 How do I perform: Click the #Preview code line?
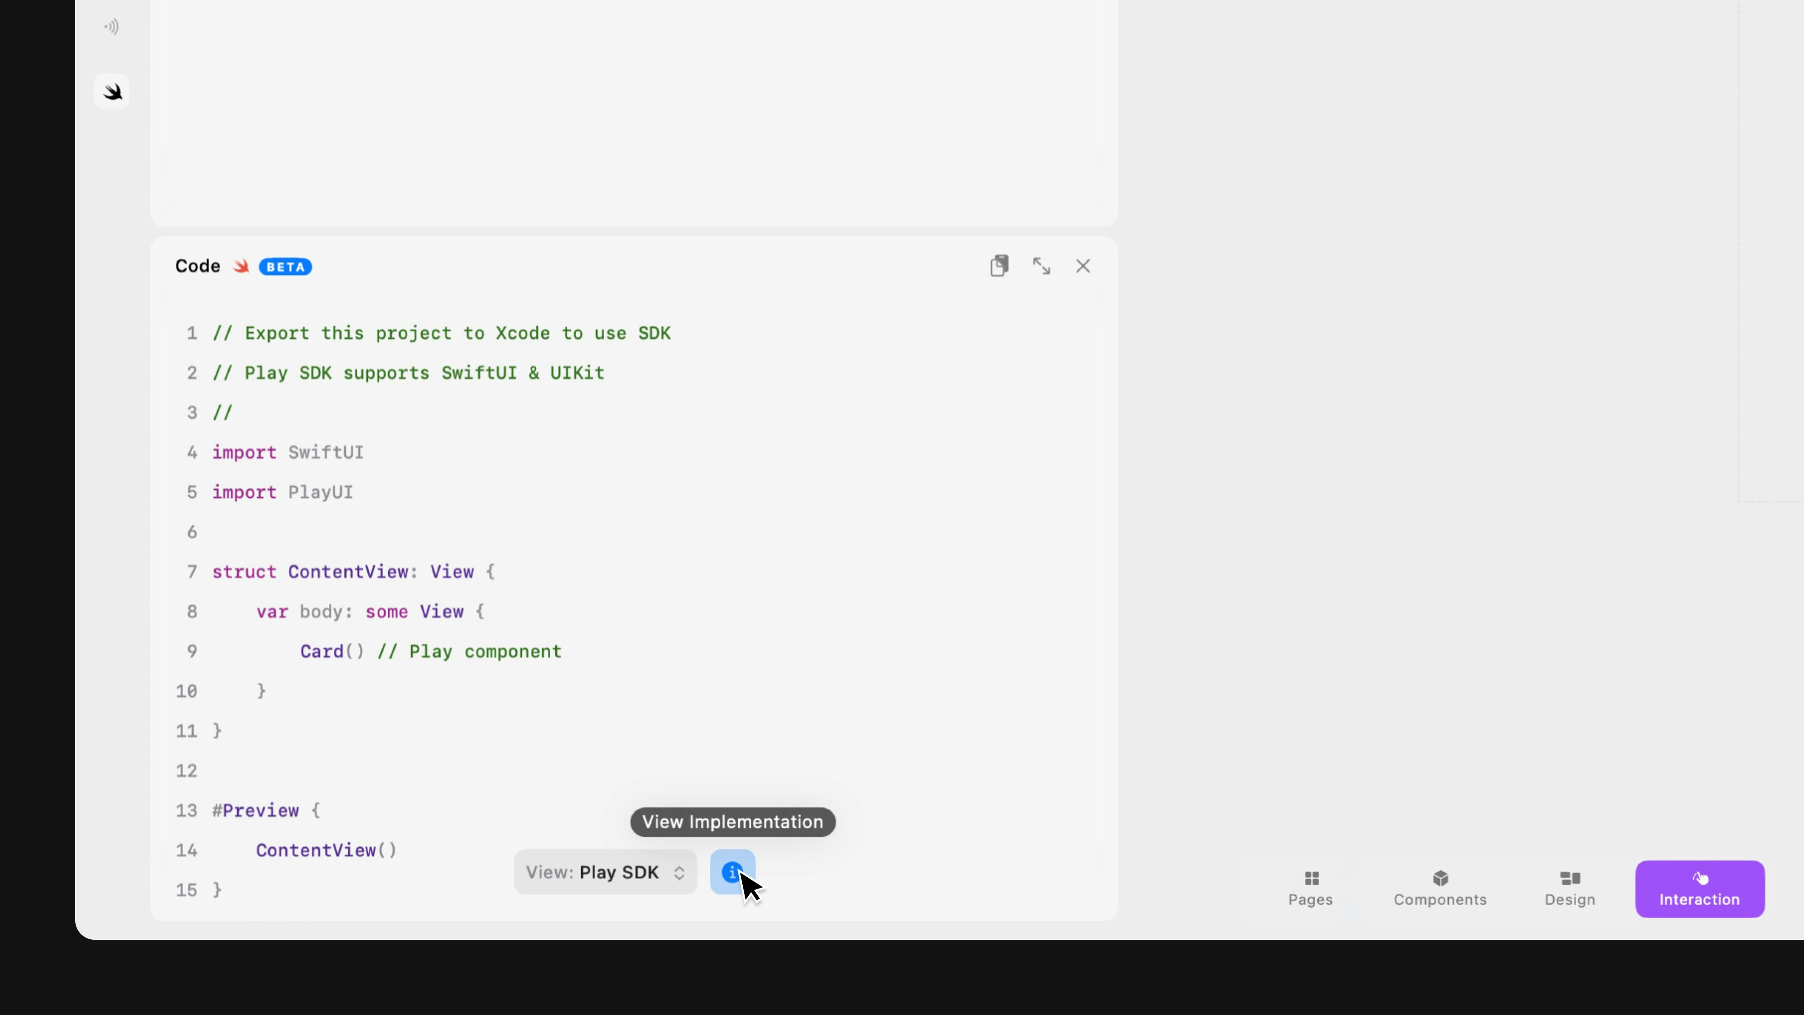tap(266, 811)
